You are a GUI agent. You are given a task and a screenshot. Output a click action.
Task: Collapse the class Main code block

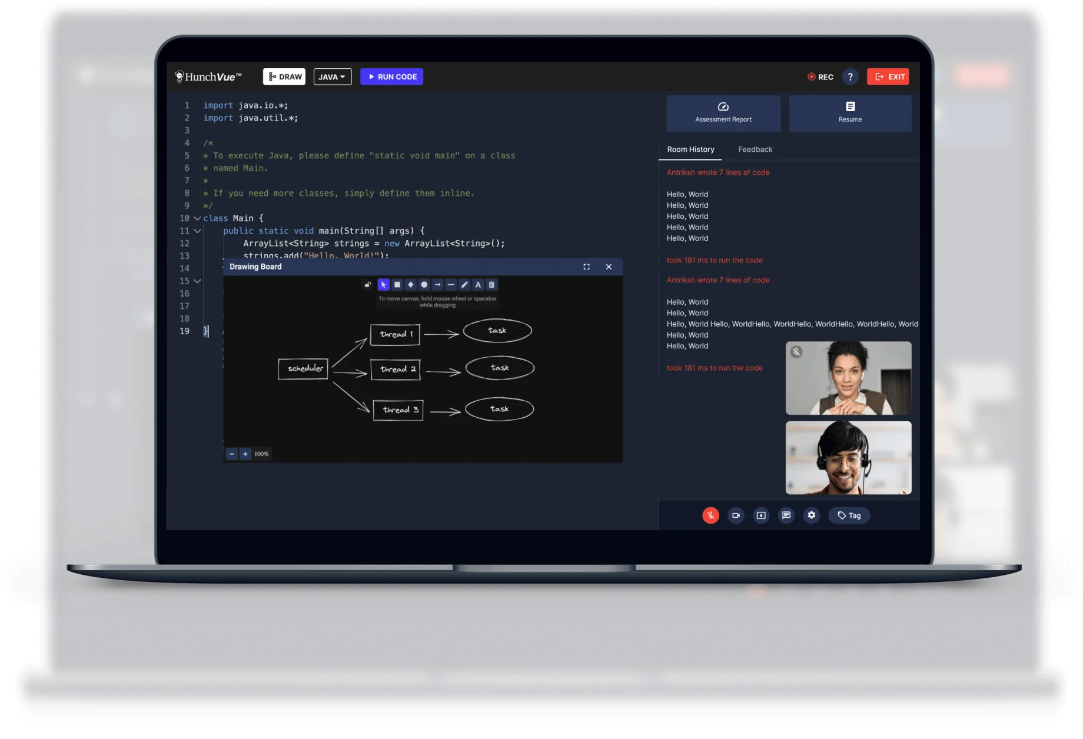coord(198,218)
